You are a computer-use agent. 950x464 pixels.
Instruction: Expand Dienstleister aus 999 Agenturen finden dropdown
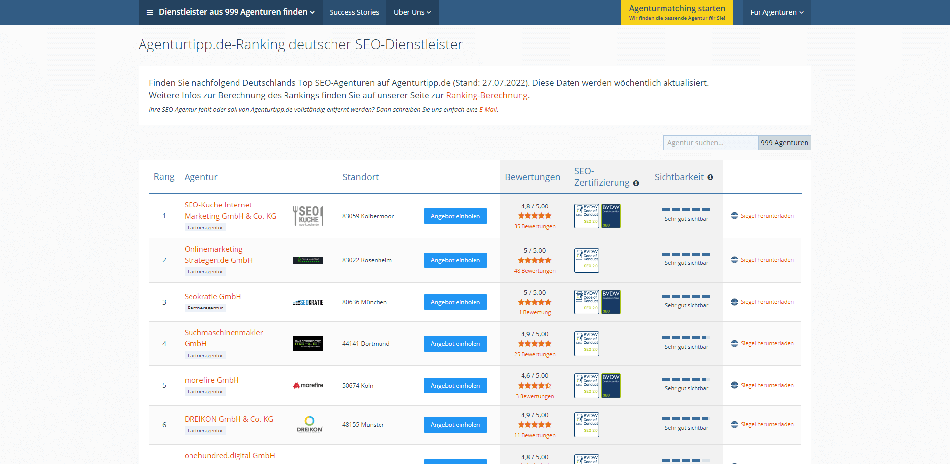[231, 12]
